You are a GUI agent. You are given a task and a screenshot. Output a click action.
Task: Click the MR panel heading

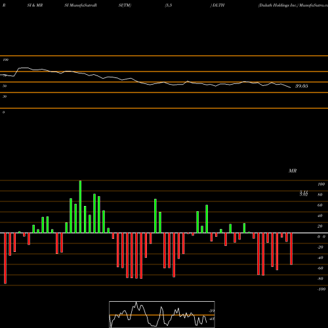click(x=293, y=171)
